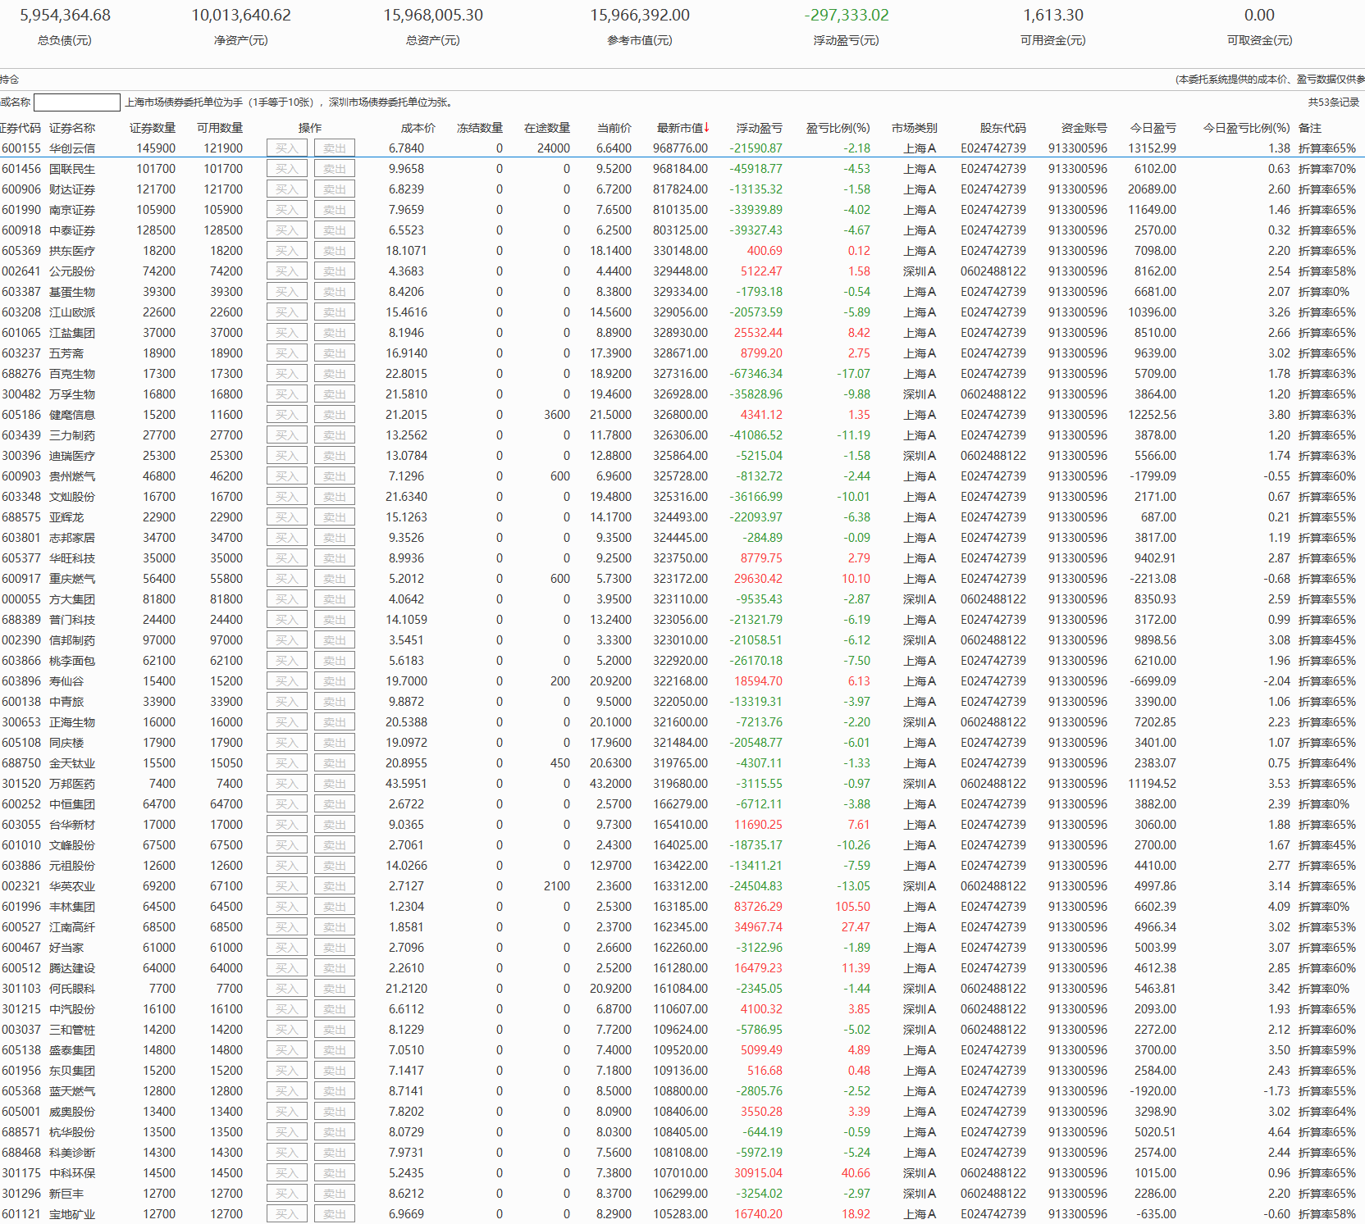Click 卖出 button for 重庆燃气
The image size is (1365, 1224).
point(335,579)
